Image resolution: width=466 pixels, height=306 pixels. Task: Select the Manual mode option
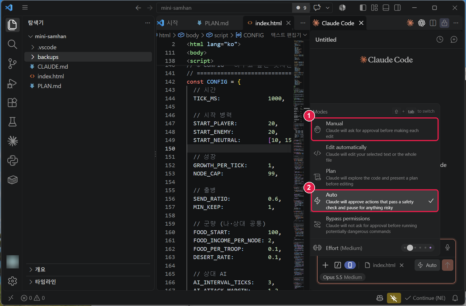pyautogui.click(x=375, y=129)
